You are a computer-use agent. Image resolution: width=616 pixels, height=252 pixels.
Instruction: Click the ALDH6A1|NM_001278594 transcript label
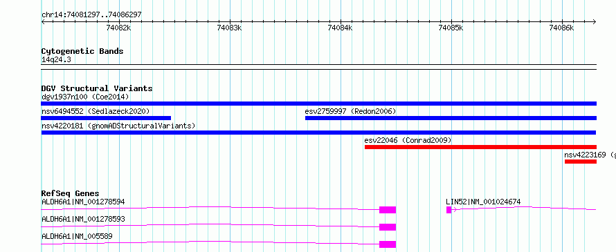(83, 202)
